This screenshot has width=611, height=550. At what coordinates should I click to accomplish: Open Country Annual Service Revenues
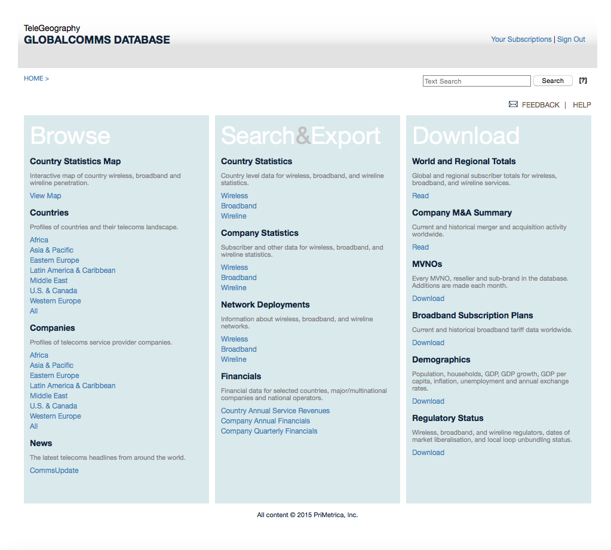pyautogui.click(x=275, y=410)
